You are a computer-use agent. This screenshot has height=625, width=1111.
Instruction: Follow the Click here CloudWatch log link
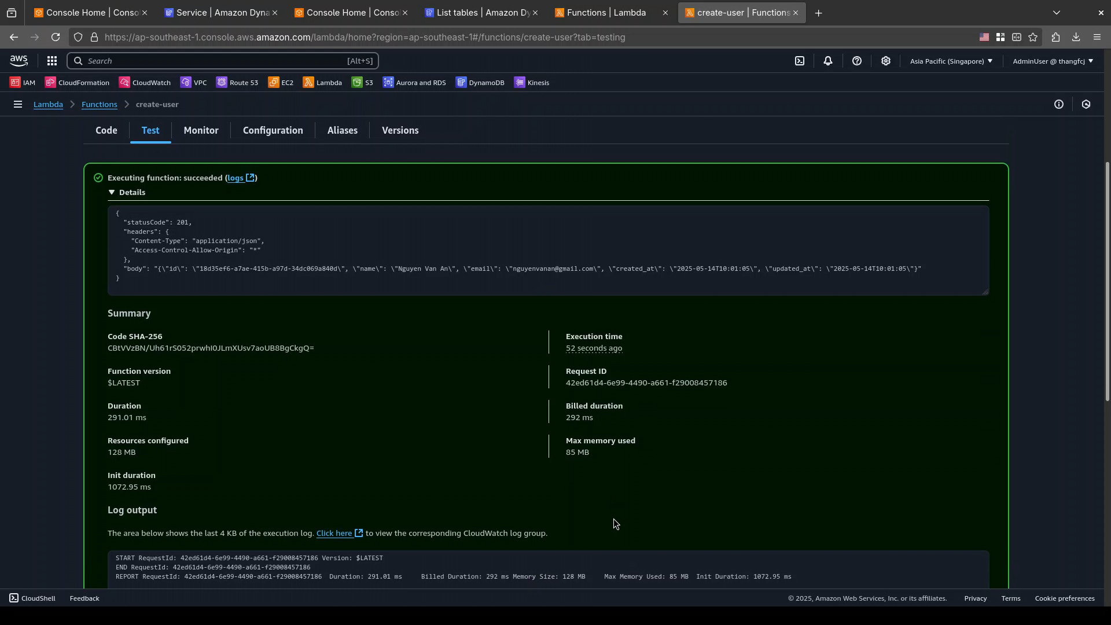pos(339,534)
